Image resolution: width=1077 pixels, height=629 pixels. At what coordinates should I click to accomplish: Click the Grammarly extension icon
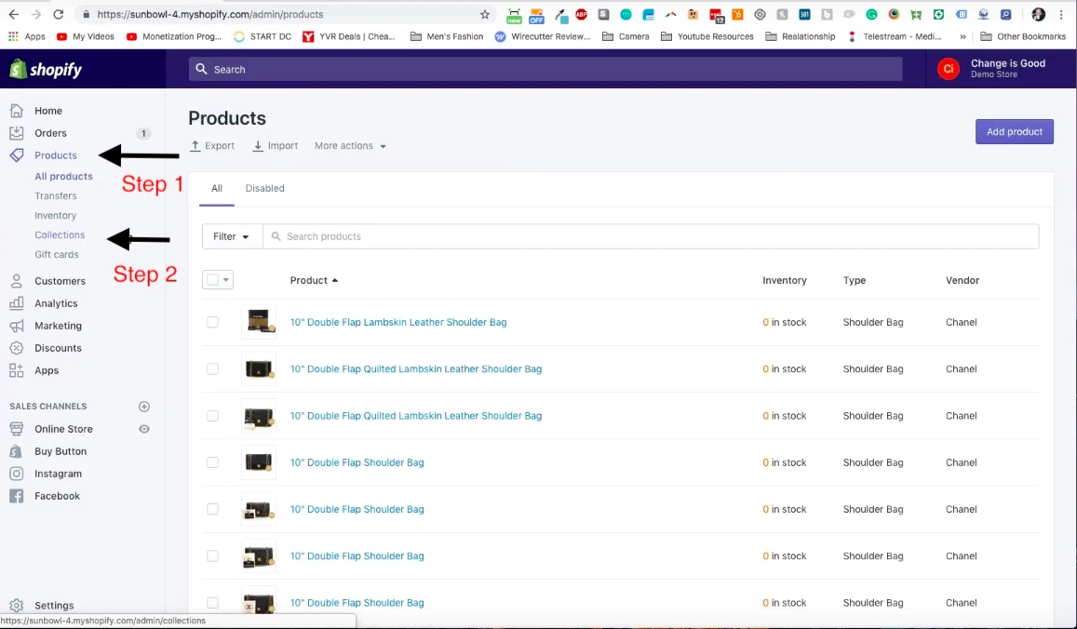point(871,14)
